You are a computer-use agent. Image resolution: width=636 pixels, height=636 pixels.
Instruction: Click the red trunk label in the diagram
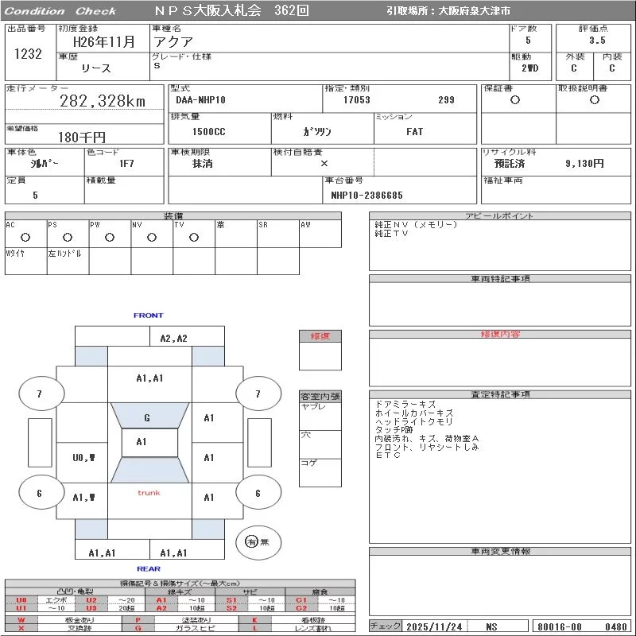click(149, 493)
